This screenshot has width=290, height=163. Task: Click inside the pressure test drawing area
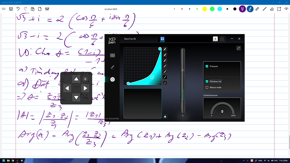click(142, 103)
